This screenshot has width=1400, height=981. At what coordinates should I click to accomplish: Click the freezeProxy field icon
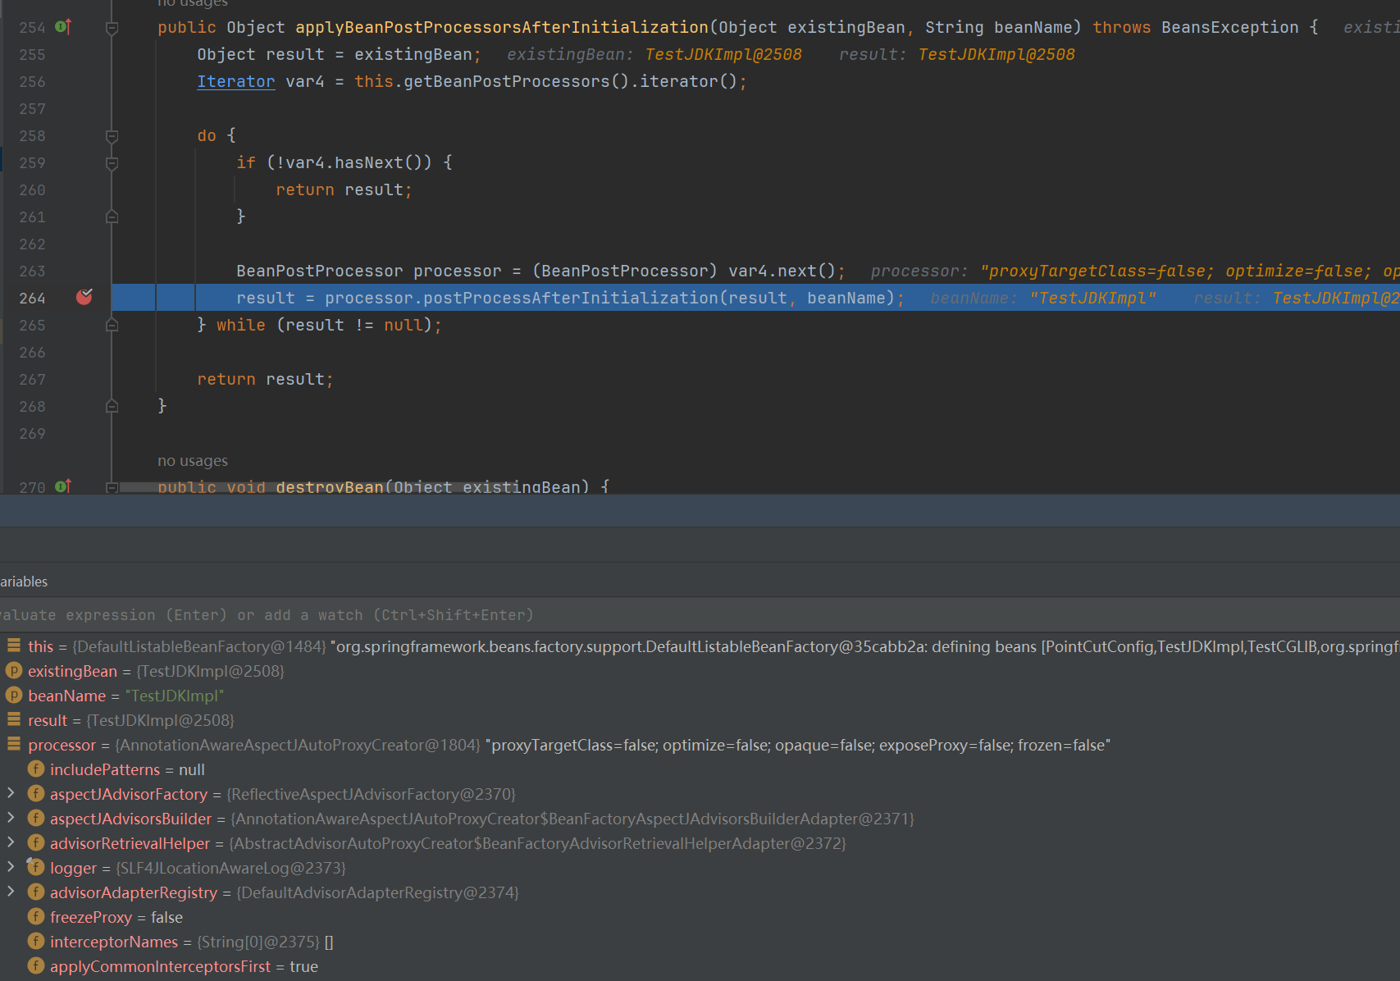pyautogui.click(x=36, y=916)
